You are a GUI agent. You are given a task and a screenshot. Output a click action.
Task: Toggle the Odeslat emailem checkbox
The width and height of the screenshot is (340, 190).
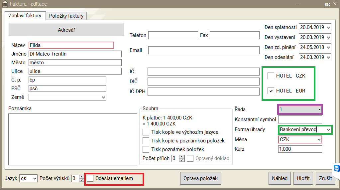pyautogui.click(x=90, y=178)
